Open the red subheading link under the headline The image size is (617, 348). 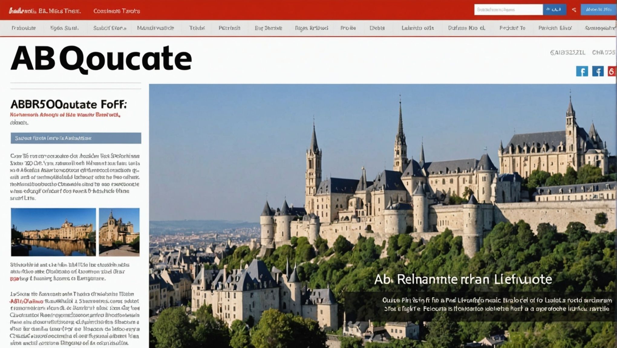click(x=65, y=115)
